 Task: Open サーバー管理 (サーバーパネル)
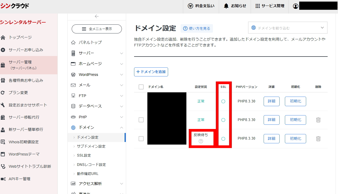point(29,65)
